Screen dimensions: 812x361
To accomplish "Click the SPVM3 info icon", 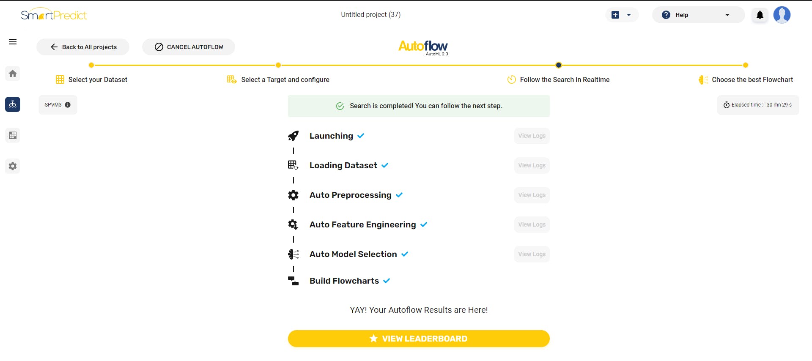I will (68, 105).
